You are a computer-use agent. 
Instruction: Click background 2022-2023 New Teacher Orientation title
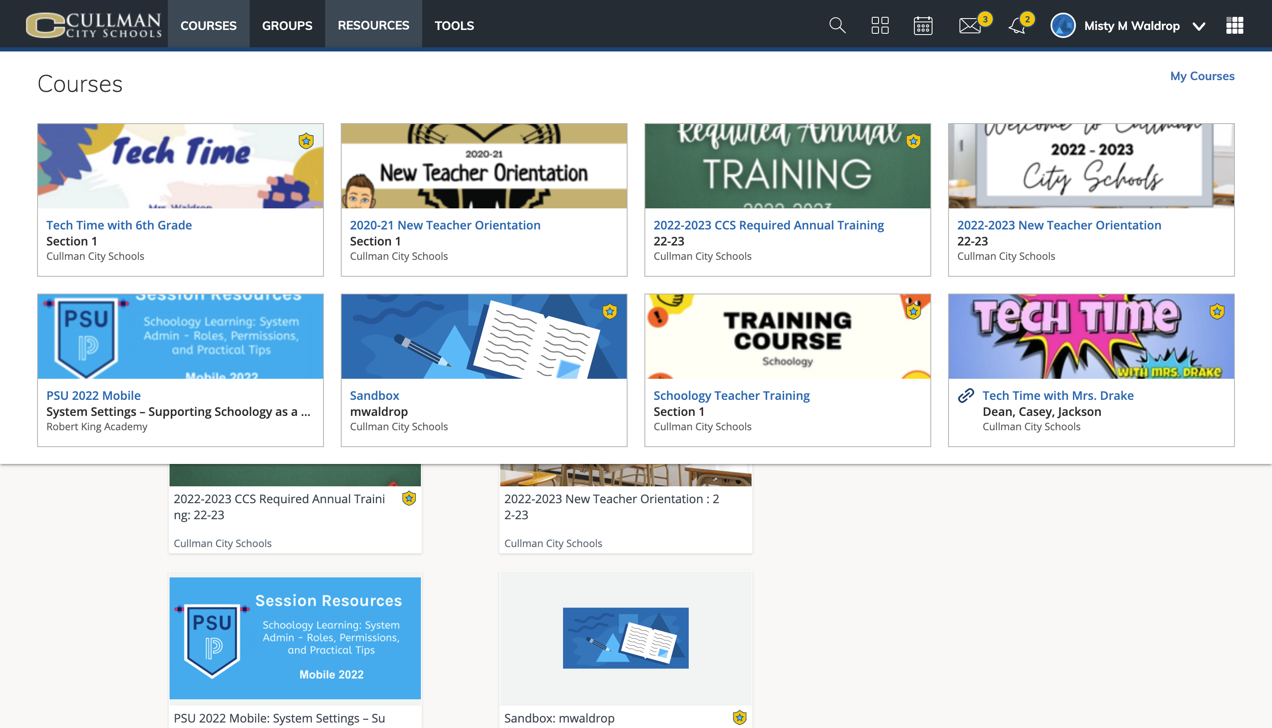(x=612, y=507)
